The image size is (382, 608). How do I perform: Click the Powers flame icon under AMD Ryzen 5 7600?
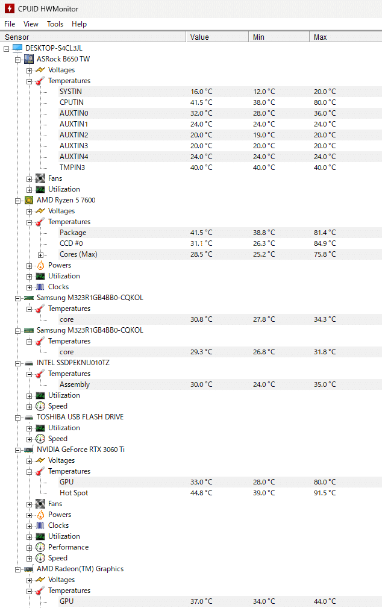pos(40,265)
